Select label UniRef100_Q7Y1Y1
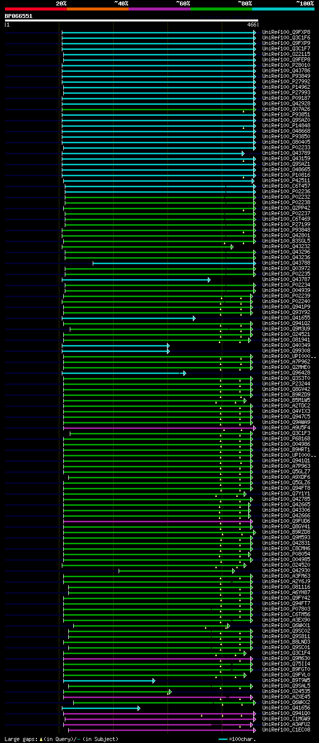 click(286, 493)
